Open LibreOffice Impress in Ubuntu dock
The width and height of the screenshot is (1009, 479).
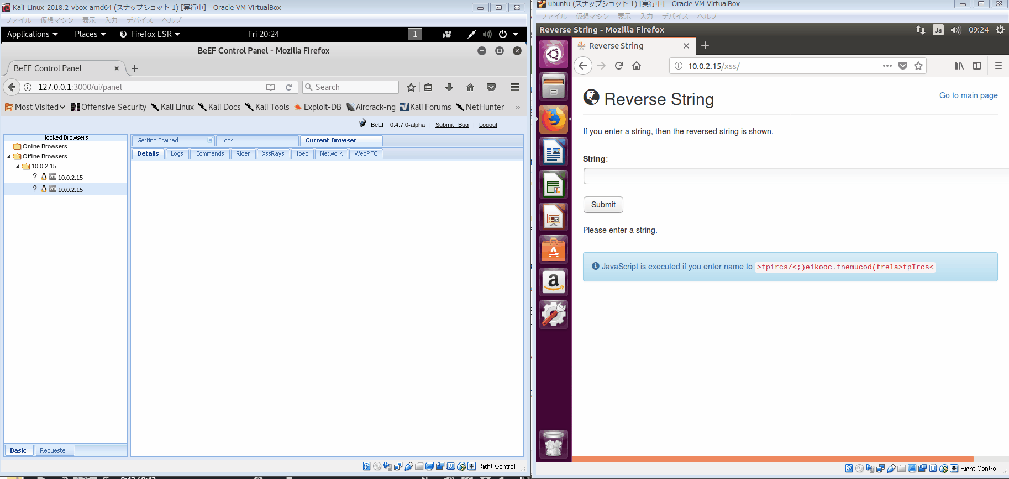pyautogui.click(x=554, y=217)
